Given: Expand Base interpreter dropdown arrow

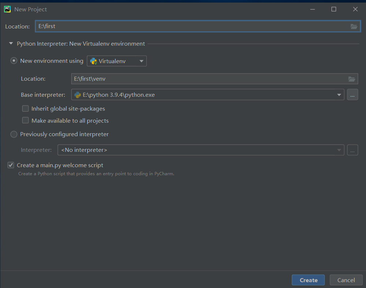Looking at the screenshot, I should 339,95.
